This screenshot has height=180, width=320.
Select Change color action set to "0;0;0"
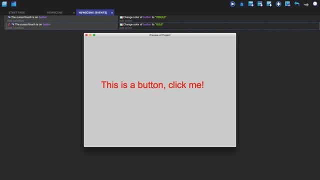[x=141, y=24]
